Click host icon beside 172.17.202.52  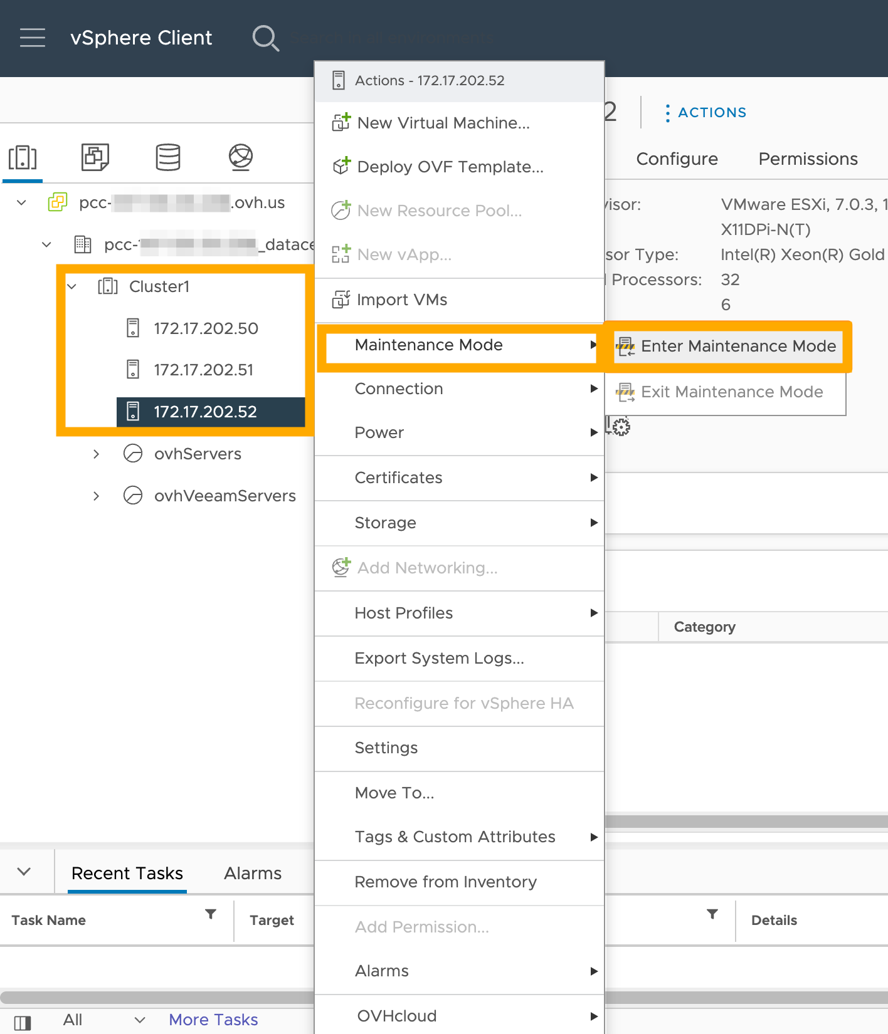click(x=133, y=412)
